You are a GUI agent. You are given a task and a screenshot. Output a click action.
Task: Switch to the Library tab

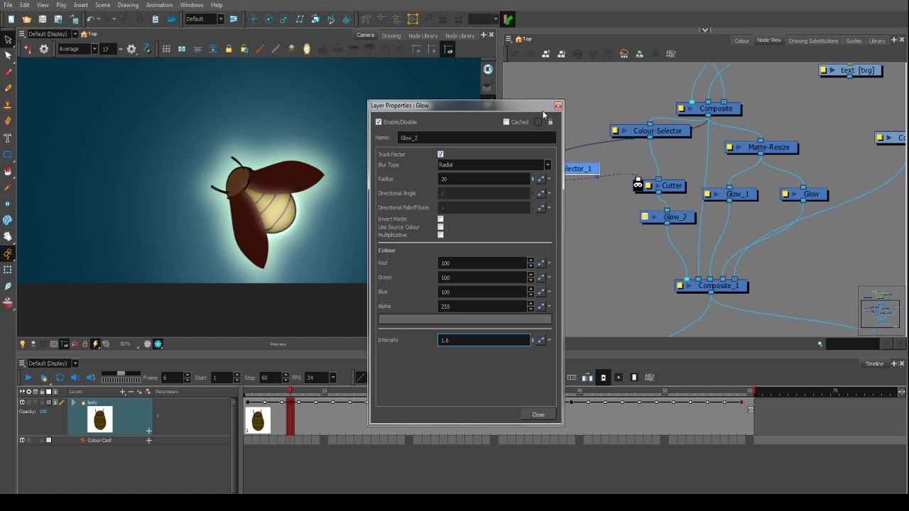[x=876, y=40]
